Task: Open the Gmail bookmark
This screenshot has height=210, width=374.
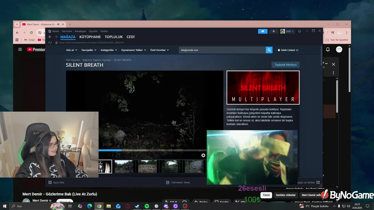Action: coord(30,40)
